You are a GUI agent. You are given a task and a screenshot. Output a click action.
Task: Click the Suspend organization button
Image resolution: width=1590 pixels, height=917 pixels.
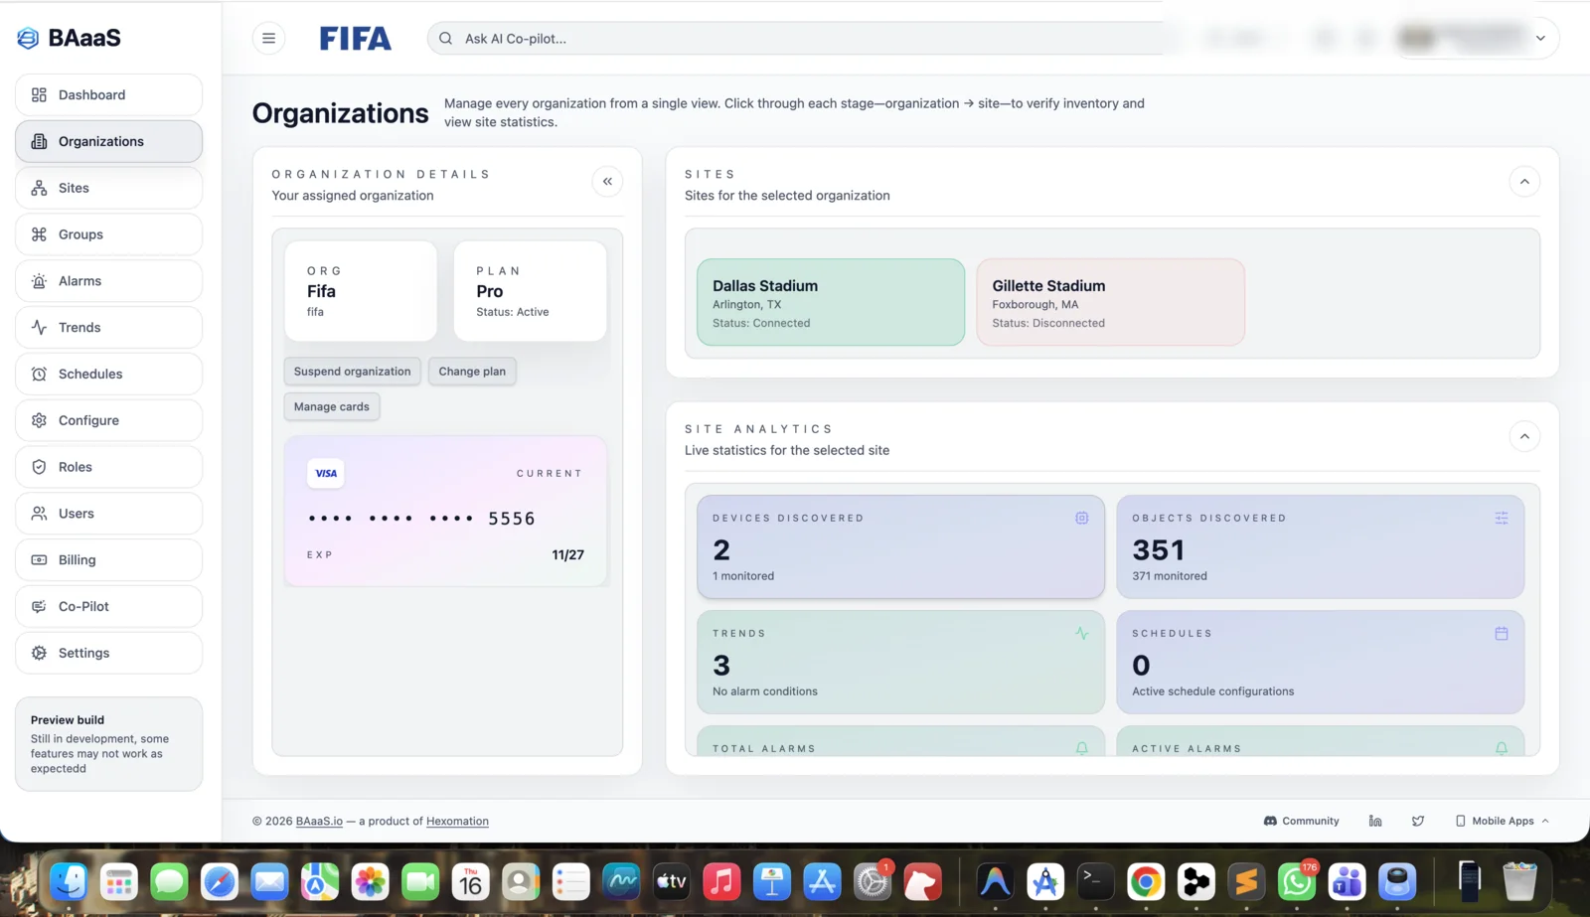point(352,372)
